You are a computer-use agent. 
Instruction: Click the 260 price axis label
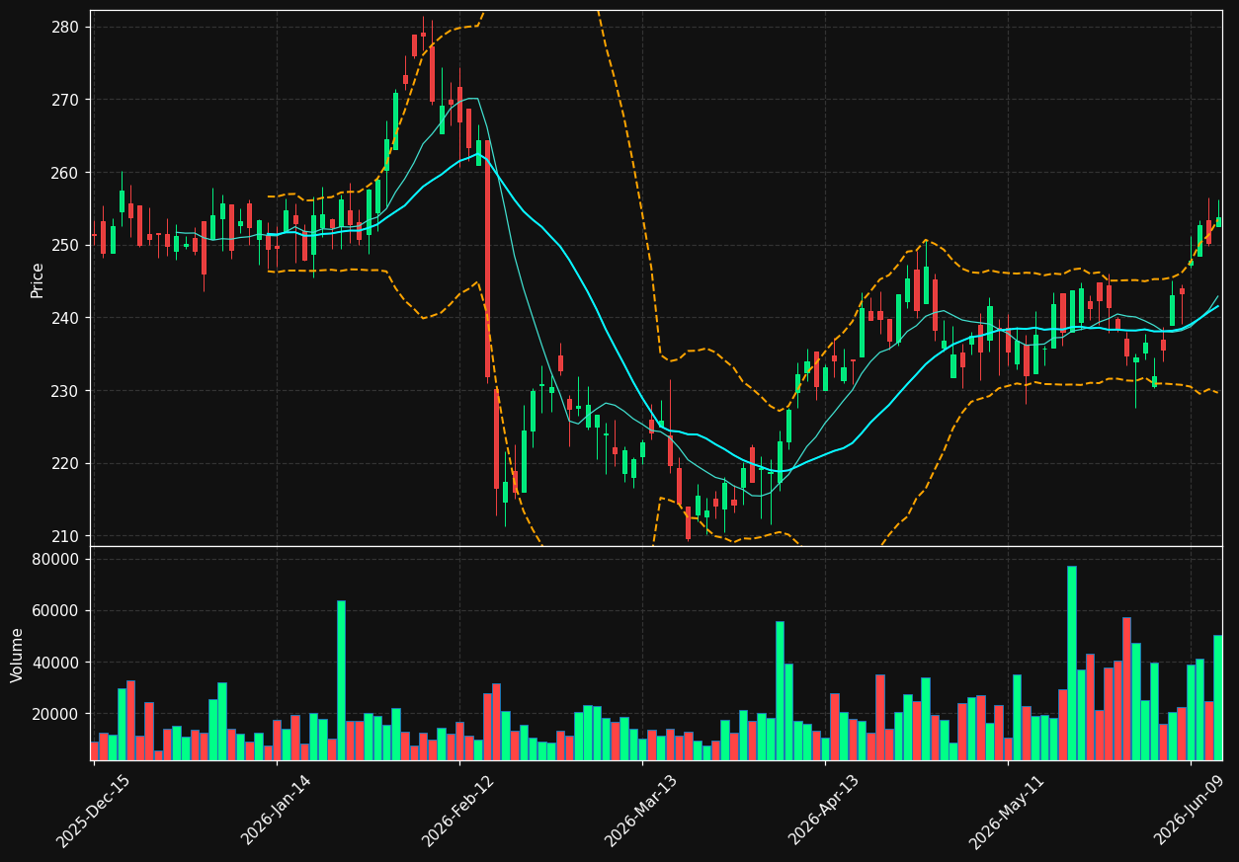[x=65, y=173]
